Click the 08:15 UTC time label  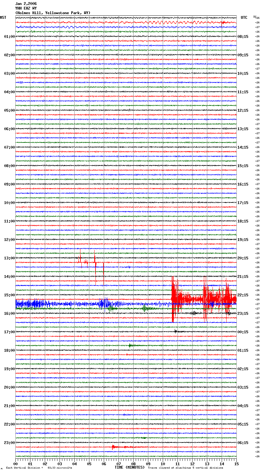tap(243, 37)
